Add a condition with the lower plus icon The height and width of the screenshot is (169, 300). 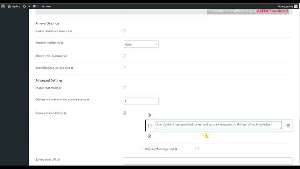(x=150, y=136)
